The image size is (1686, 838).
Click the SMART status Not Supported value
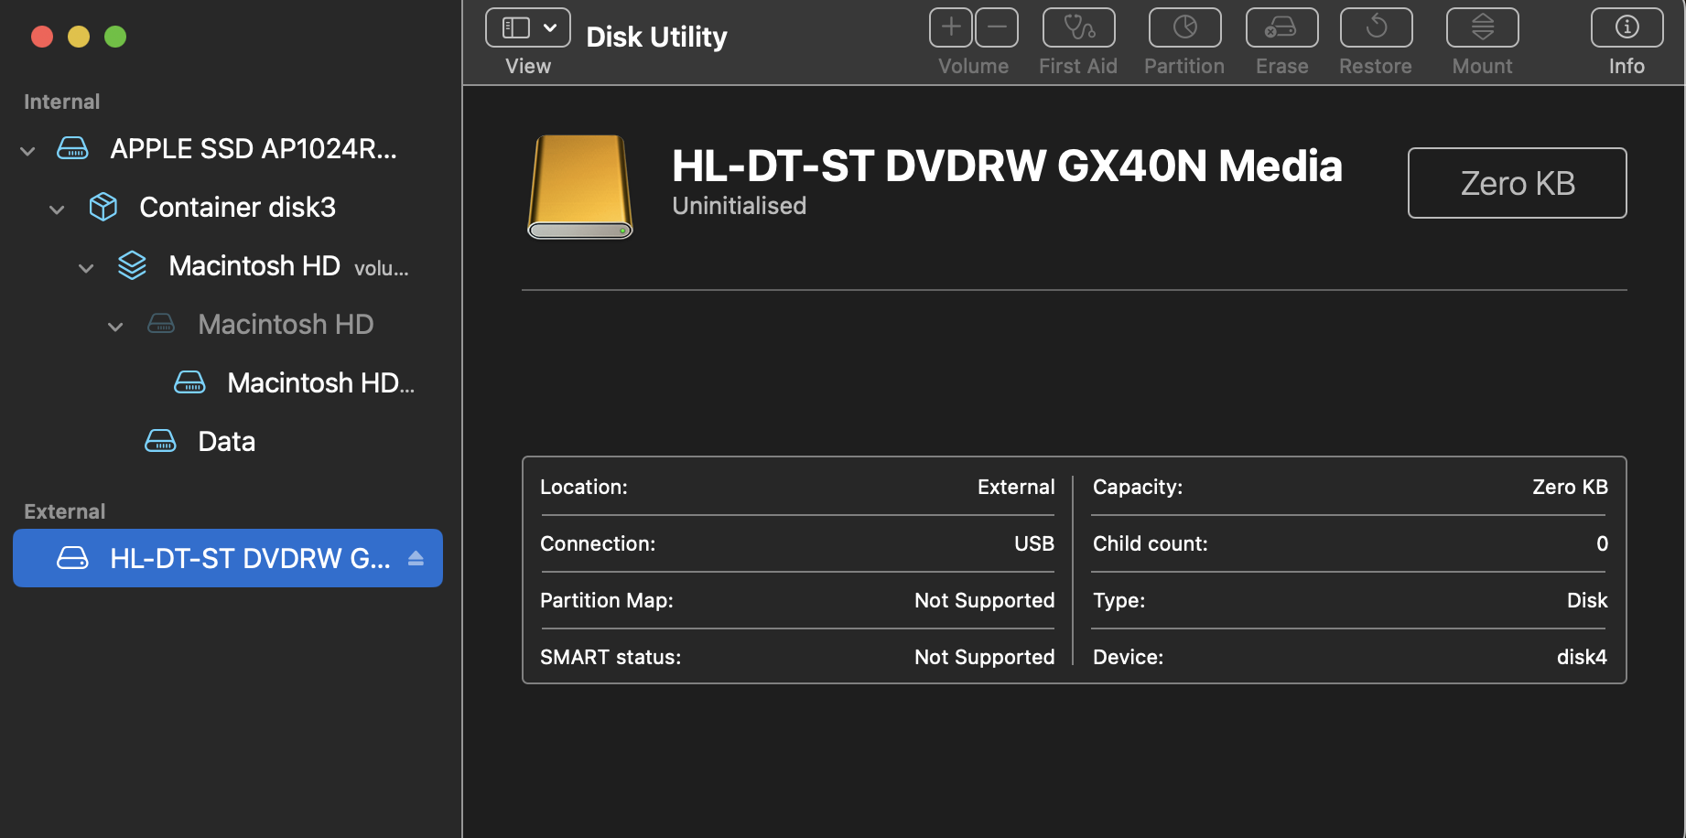click(985, 657)
